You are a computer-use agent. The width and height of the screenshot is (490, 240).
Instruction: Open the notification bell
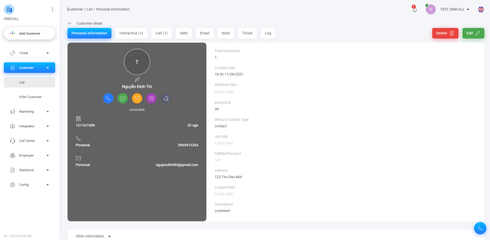[x=414, y=9]
